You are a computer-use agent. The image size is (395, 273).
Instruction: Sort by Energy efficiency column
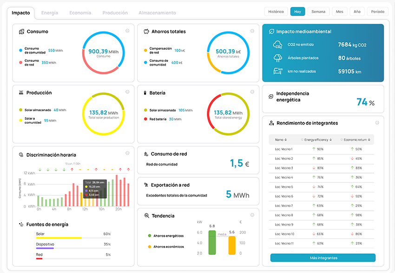coord(317,140)
